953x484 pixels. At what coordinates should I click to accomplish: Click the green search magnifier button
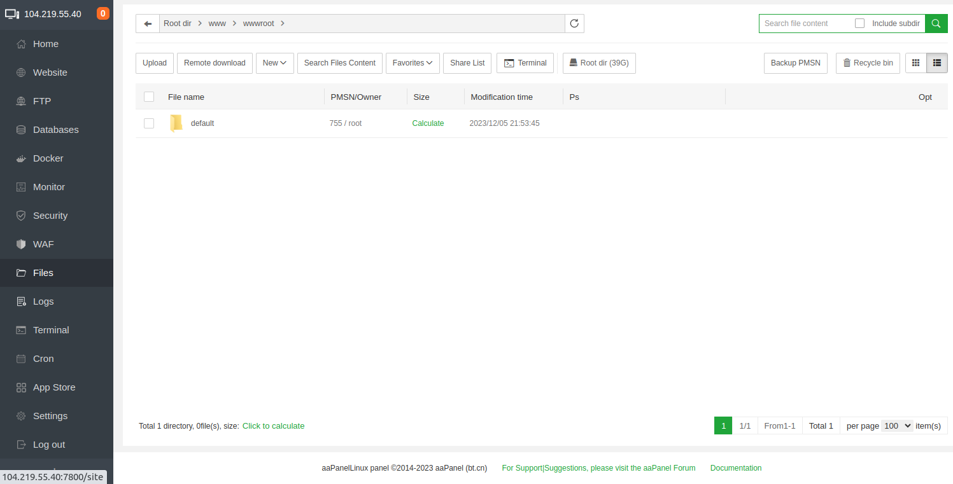(936, 24)
